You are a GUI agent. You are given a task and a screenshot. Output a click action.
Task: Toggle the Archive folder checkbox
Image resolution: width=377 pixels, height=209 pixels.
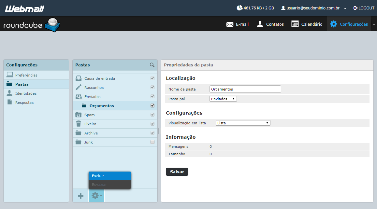click(152, 133)
